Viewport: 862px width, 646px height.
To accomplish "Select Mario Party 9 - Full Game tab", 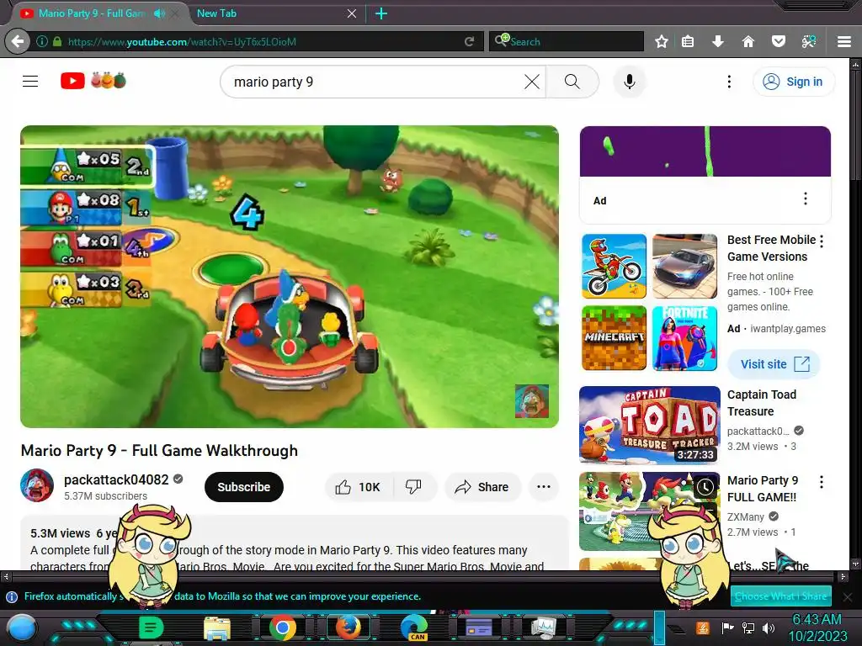I will click(x=91, y=13).
